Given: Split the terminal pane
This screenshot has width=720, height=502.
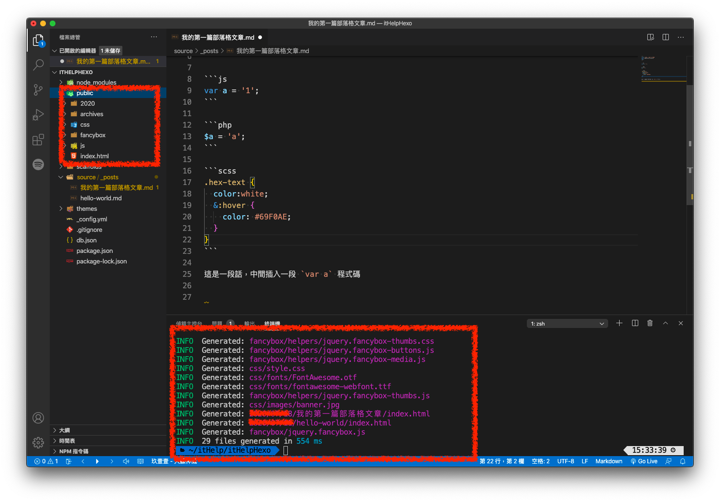Looking at the screenshot, I should 635,323.
